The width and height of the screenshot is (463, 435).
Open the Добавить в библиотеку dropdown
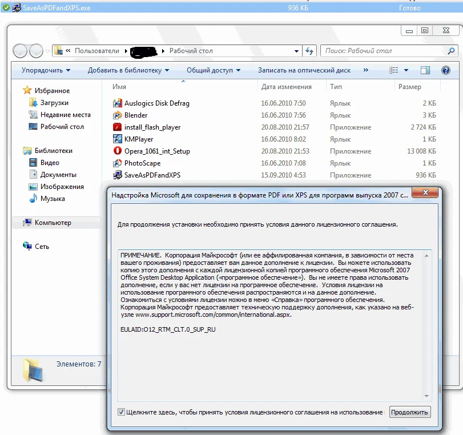[128, 70]
